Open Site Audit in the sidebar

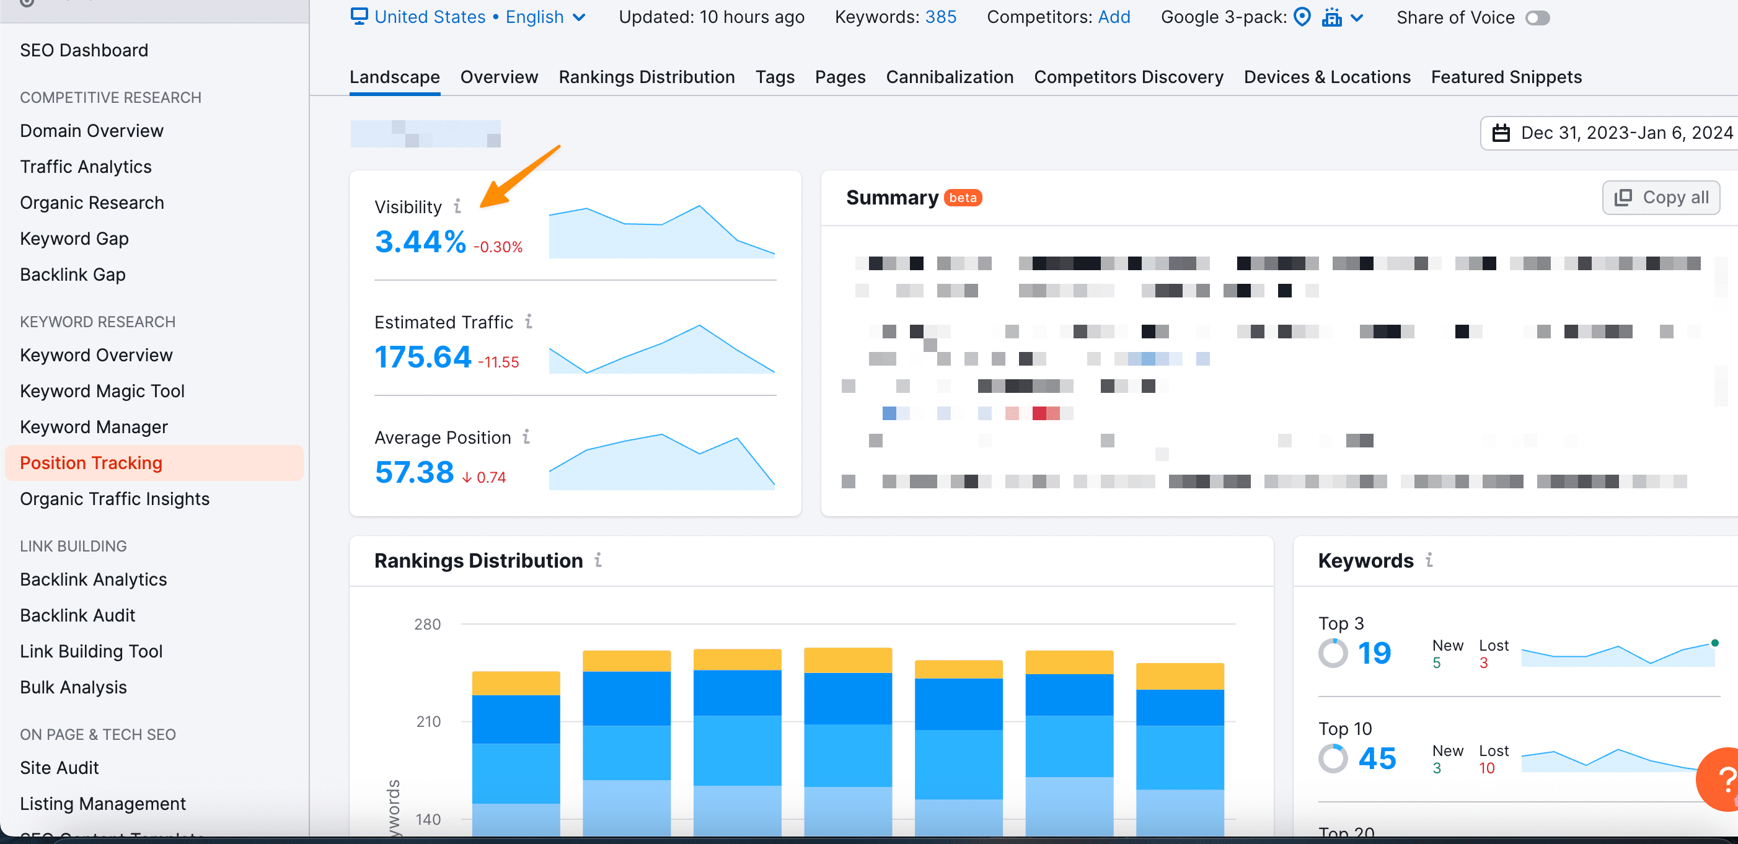click(x=60, y=767)
